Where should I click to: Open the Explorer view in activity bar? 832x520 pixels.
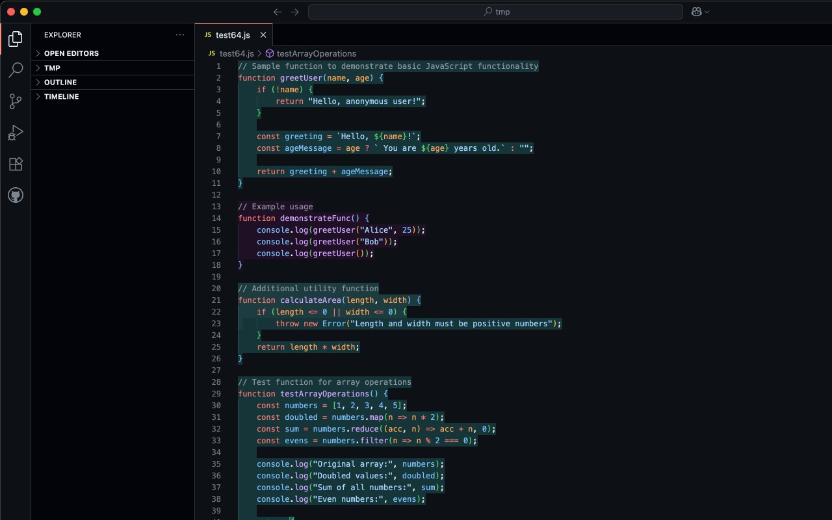[x=16, y=39]
